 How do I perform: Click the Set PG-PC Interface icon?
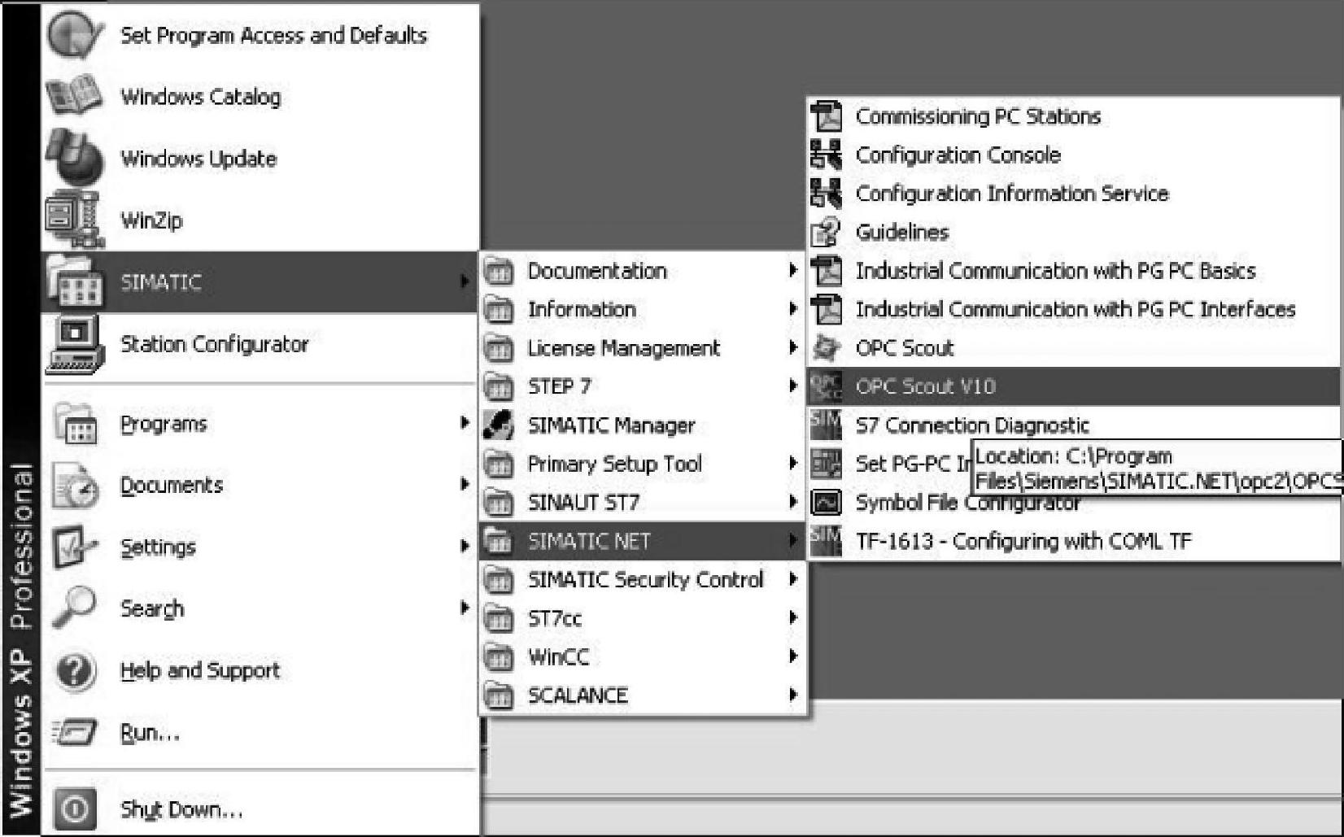(x=827, y=464)
